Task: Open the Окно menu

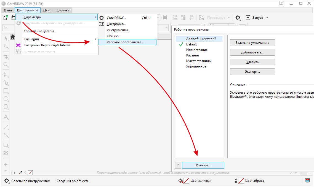Action: [x=47, y=10]
